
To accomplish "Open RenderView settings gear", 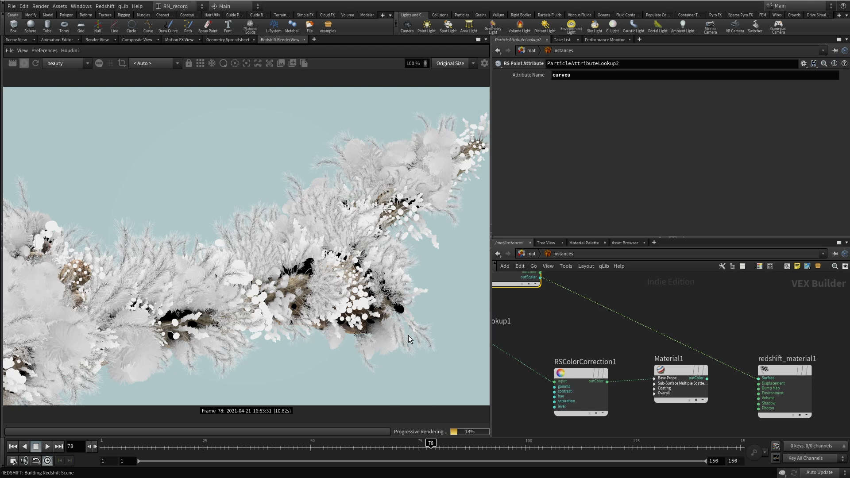I will pos(484,63).
